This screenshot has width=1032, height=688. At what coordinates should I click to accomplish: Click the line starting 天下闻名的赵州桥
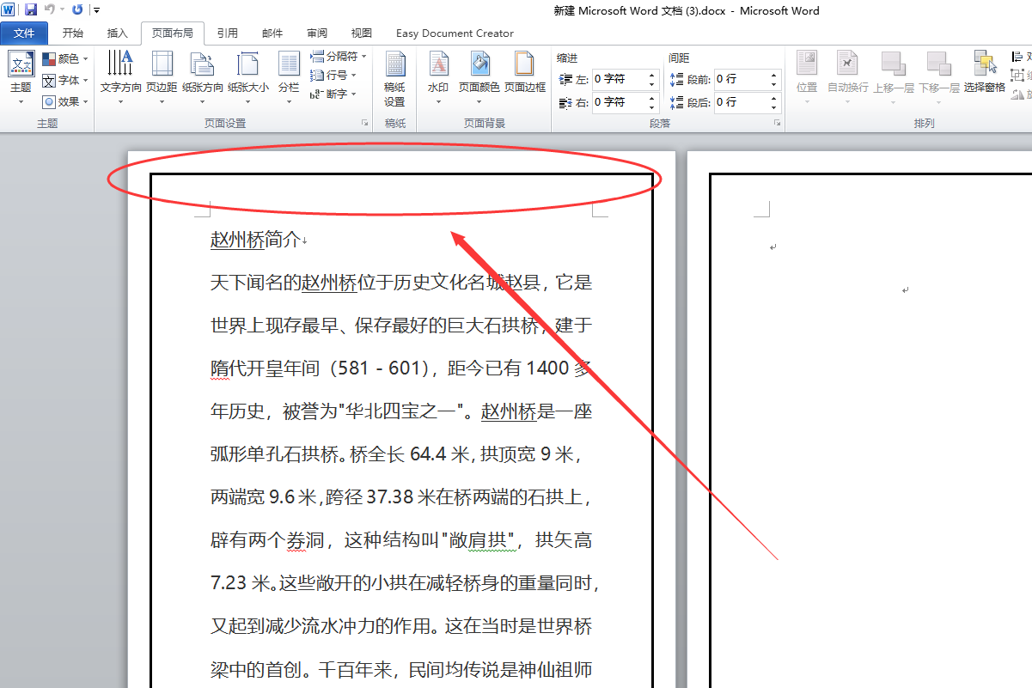coord(401,283)
